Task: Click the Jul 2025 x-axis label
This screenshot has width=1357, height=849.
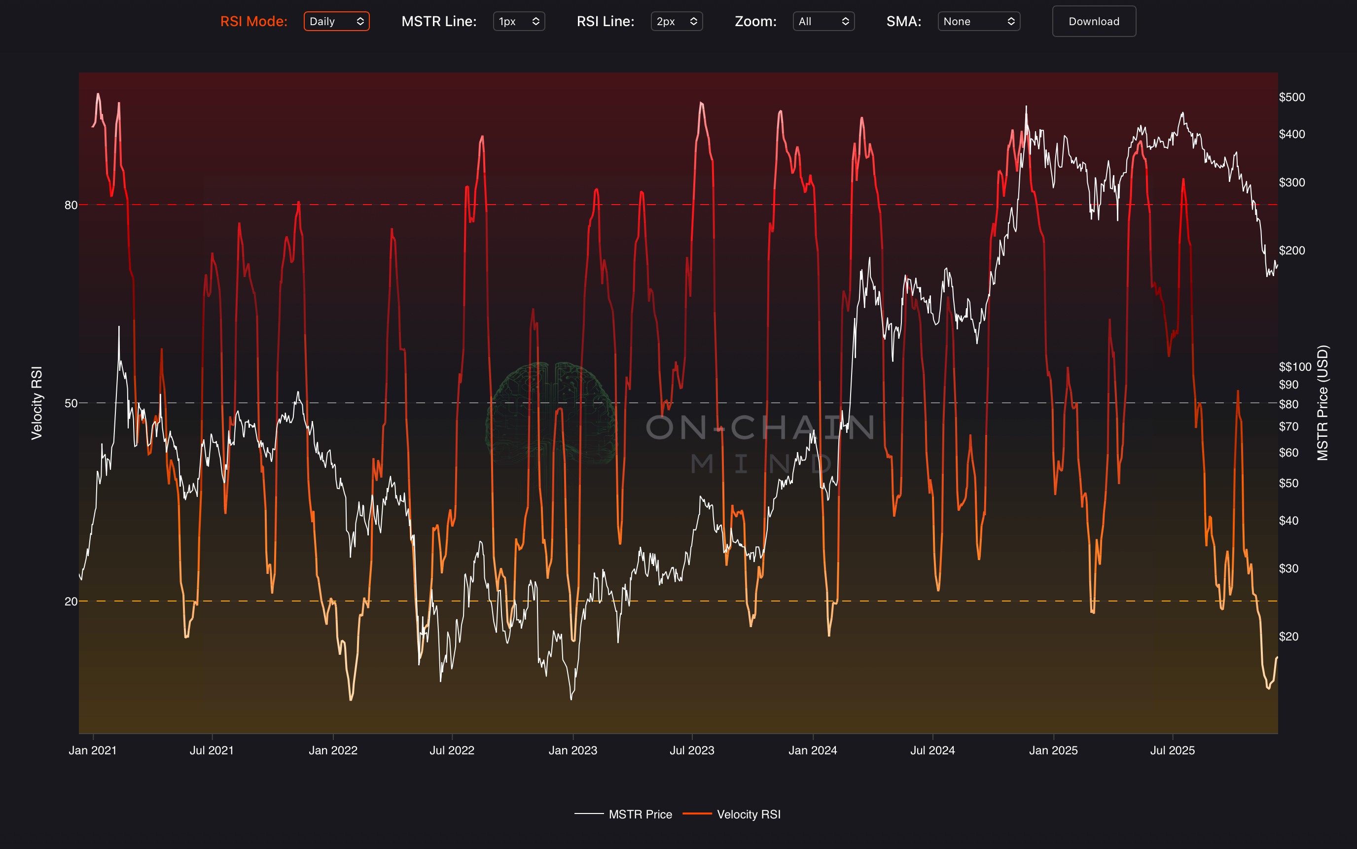Action: coord(1172,750)
